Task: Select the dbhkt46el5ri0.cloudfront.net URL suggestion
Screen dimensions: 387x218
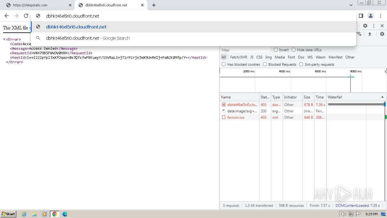Action: point(193,27)
